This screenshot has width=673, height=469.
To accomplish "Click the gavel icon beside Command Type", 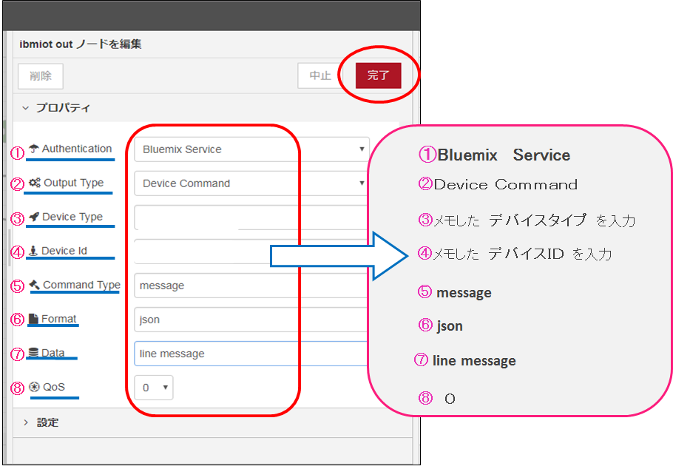I will pos(35,284).
